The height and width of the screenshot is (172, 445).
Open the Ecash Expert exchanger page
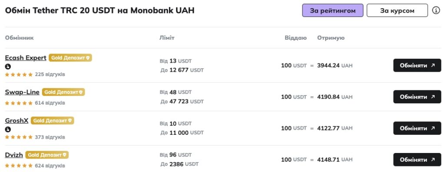click(x=26, y=58)
